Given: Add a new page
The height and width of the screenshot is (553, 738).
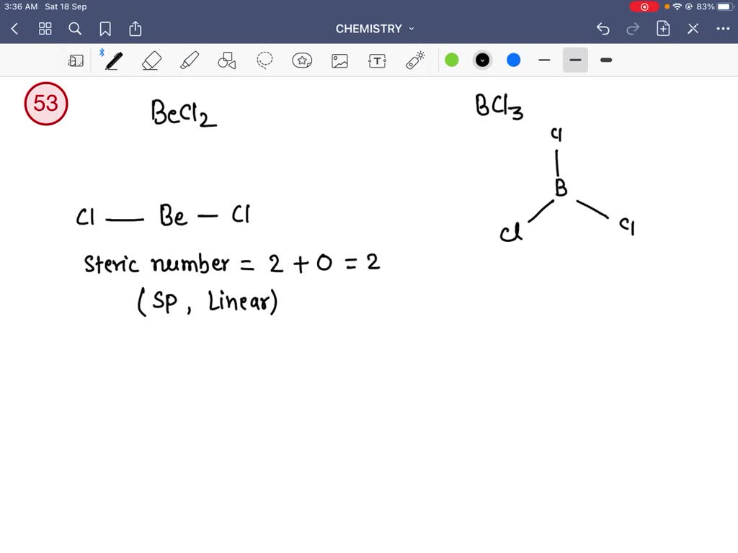Looking at the screenshot, I should [x=662, y=28].
